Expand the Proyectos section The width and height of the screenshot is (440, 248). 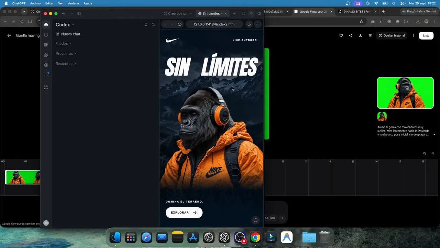point(66,53)
